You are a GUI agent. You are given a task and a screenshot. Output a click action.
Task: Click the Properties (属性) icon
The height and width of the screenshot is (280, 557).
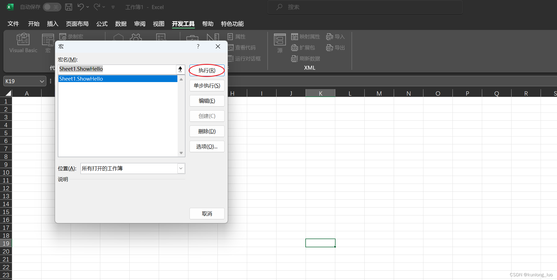[230, 37]
